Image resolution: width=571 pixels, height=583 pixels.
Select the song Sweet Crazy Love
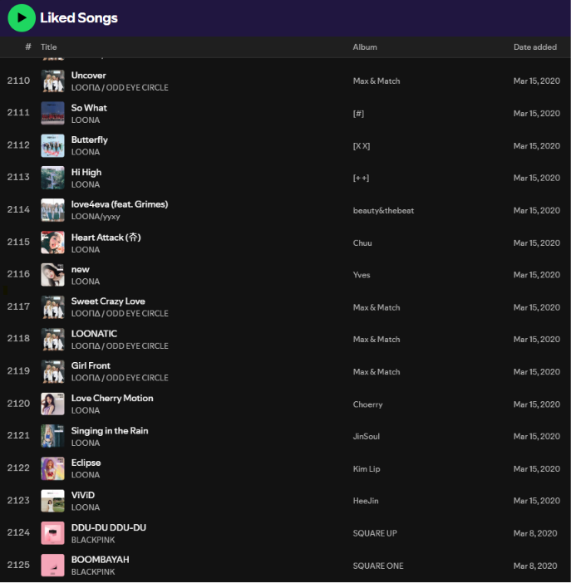[x=108, y=301]
